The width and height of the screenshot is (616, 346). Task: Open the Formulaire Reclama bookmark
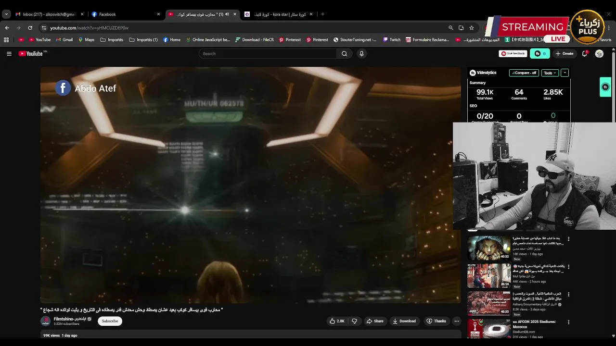click(427, 40)
